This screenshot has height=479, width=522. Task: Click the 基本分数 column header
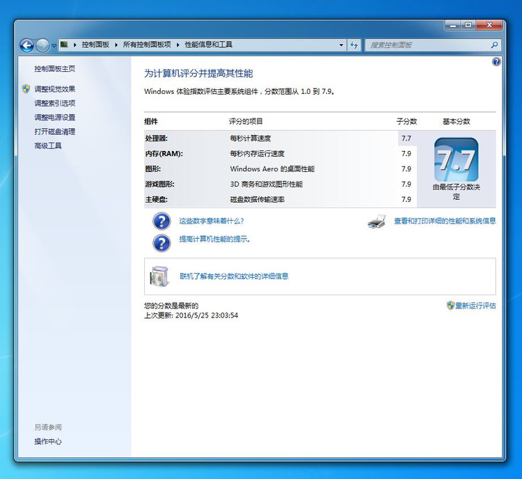coord(456,121)
